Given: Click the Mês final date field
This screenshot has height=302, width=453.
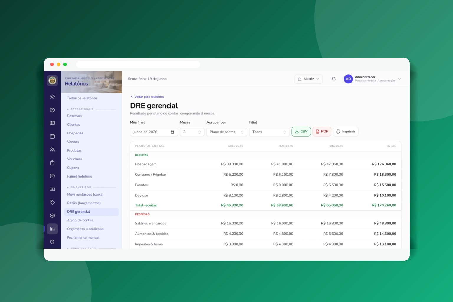Looking at the screenshot, I should (x=154, y=132).
